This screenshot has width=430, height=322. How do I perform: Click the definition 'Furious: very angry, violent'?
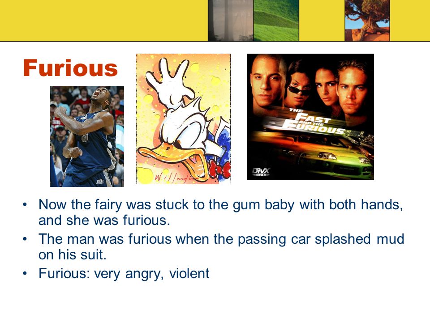(124, 273)
